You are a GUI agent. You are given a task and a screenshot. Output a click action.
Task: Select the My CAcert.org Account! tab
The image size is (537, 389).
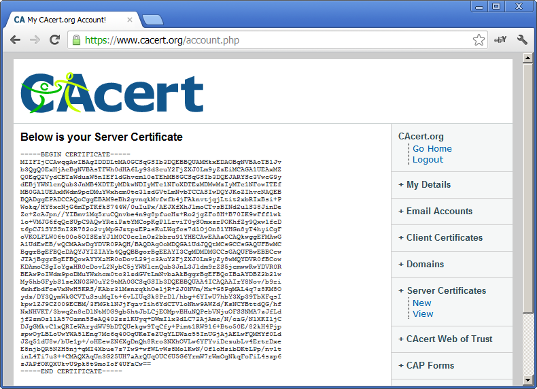click(x=72, y=20)
